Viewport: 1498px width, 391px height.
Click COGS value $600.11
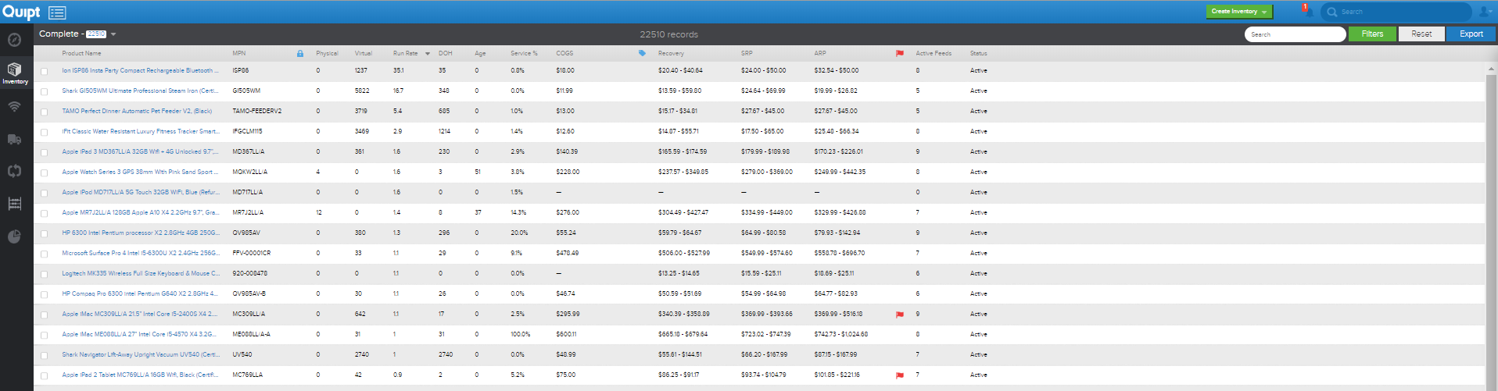click(566, 334)
